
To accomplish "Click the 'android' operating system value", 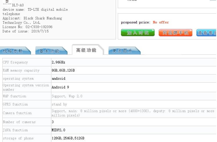I will pyautogui.click(x=58, y=79).
